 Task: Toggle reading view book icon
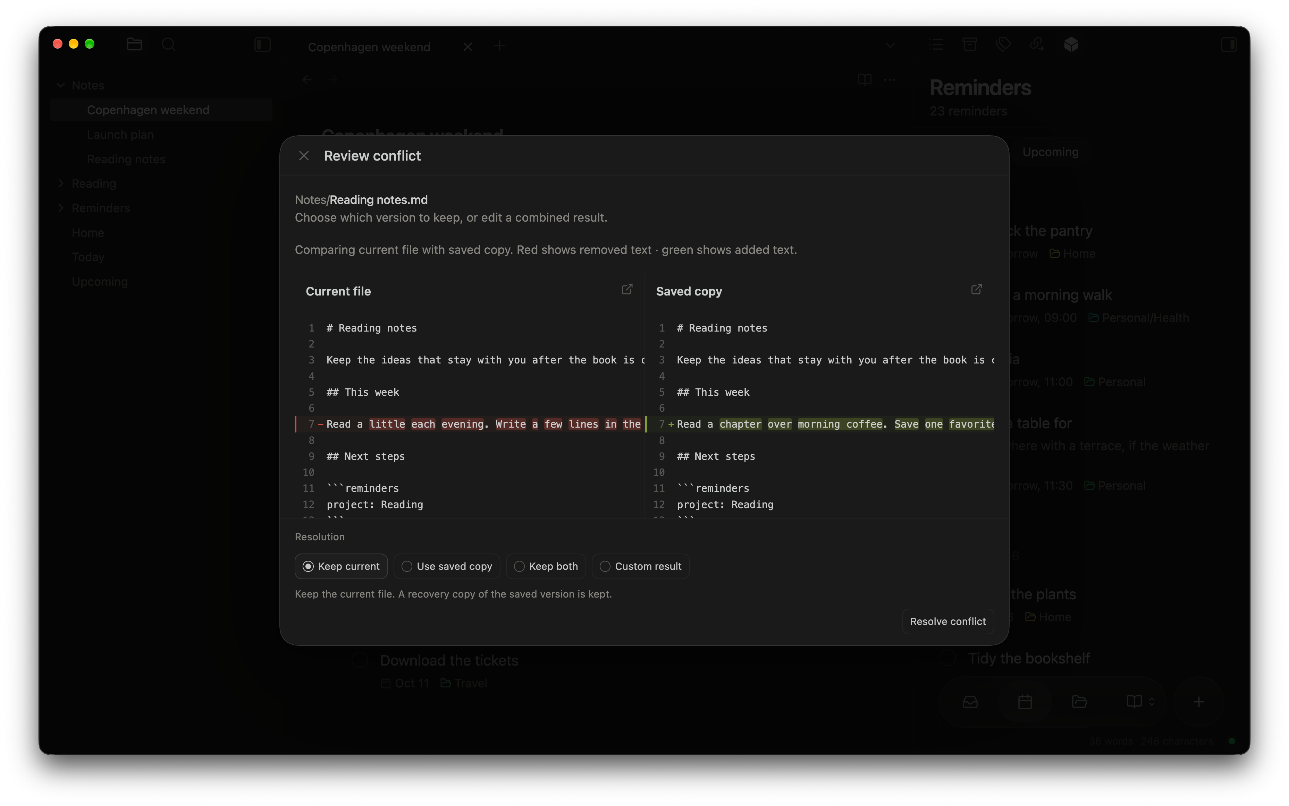(x=865, y=80)
